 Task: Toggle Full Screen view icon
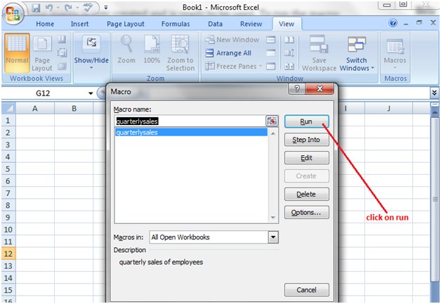62,66
